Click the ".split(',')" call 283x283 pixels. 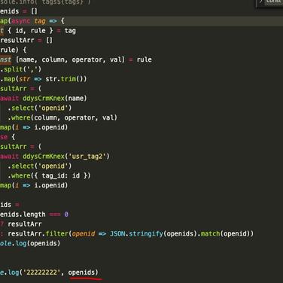[20, 69]
